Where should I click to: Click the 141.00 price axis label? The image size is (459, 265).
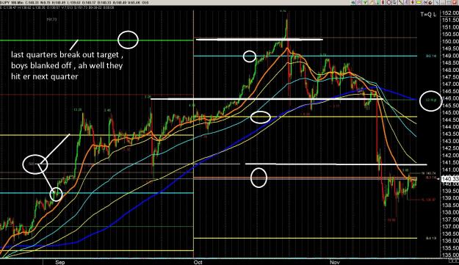point(451,170)
